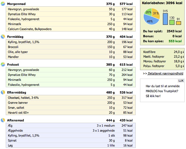Click the Frokost pie chart icon
The image size is (186, 149).
click(x=3, y=64)
